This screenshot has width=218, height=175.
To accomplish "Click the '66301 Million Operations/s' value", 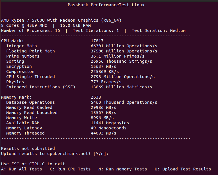I will tap(124, 46).
